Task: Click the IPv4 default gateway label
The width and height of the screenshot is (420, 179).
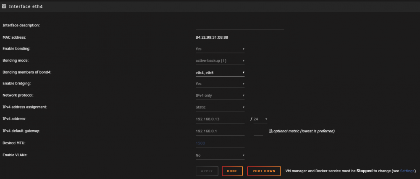Action: (21, 131)
